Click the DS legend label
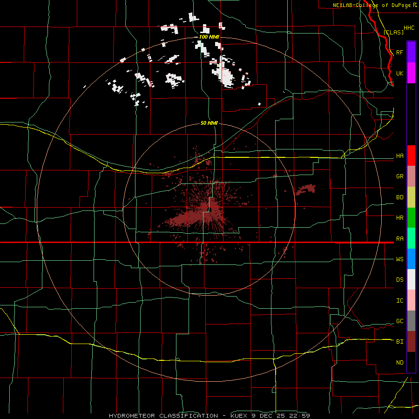This screenshot has width=419, height=419. tap(399, 280)
